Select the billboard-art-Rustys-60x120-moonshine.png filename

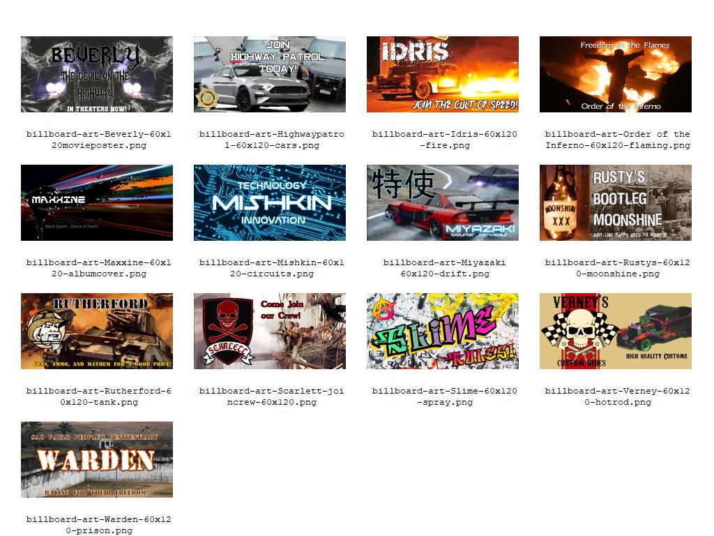(617, 268)
